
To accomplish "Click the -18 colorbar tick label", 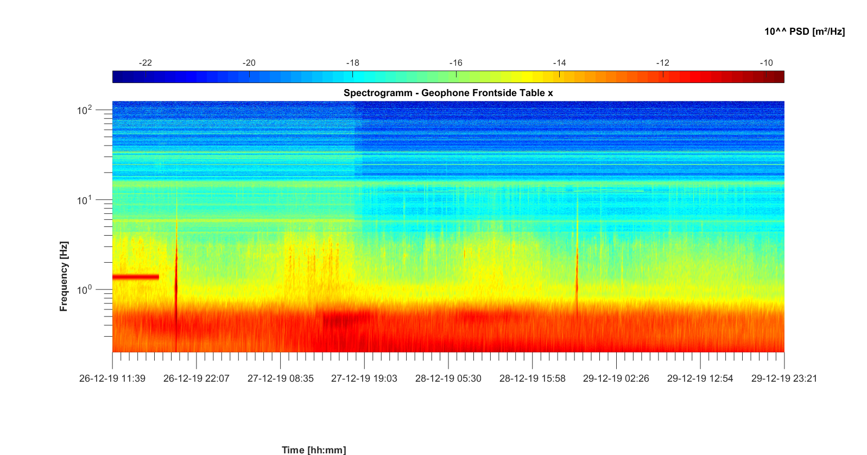I will tap(352, 63).
